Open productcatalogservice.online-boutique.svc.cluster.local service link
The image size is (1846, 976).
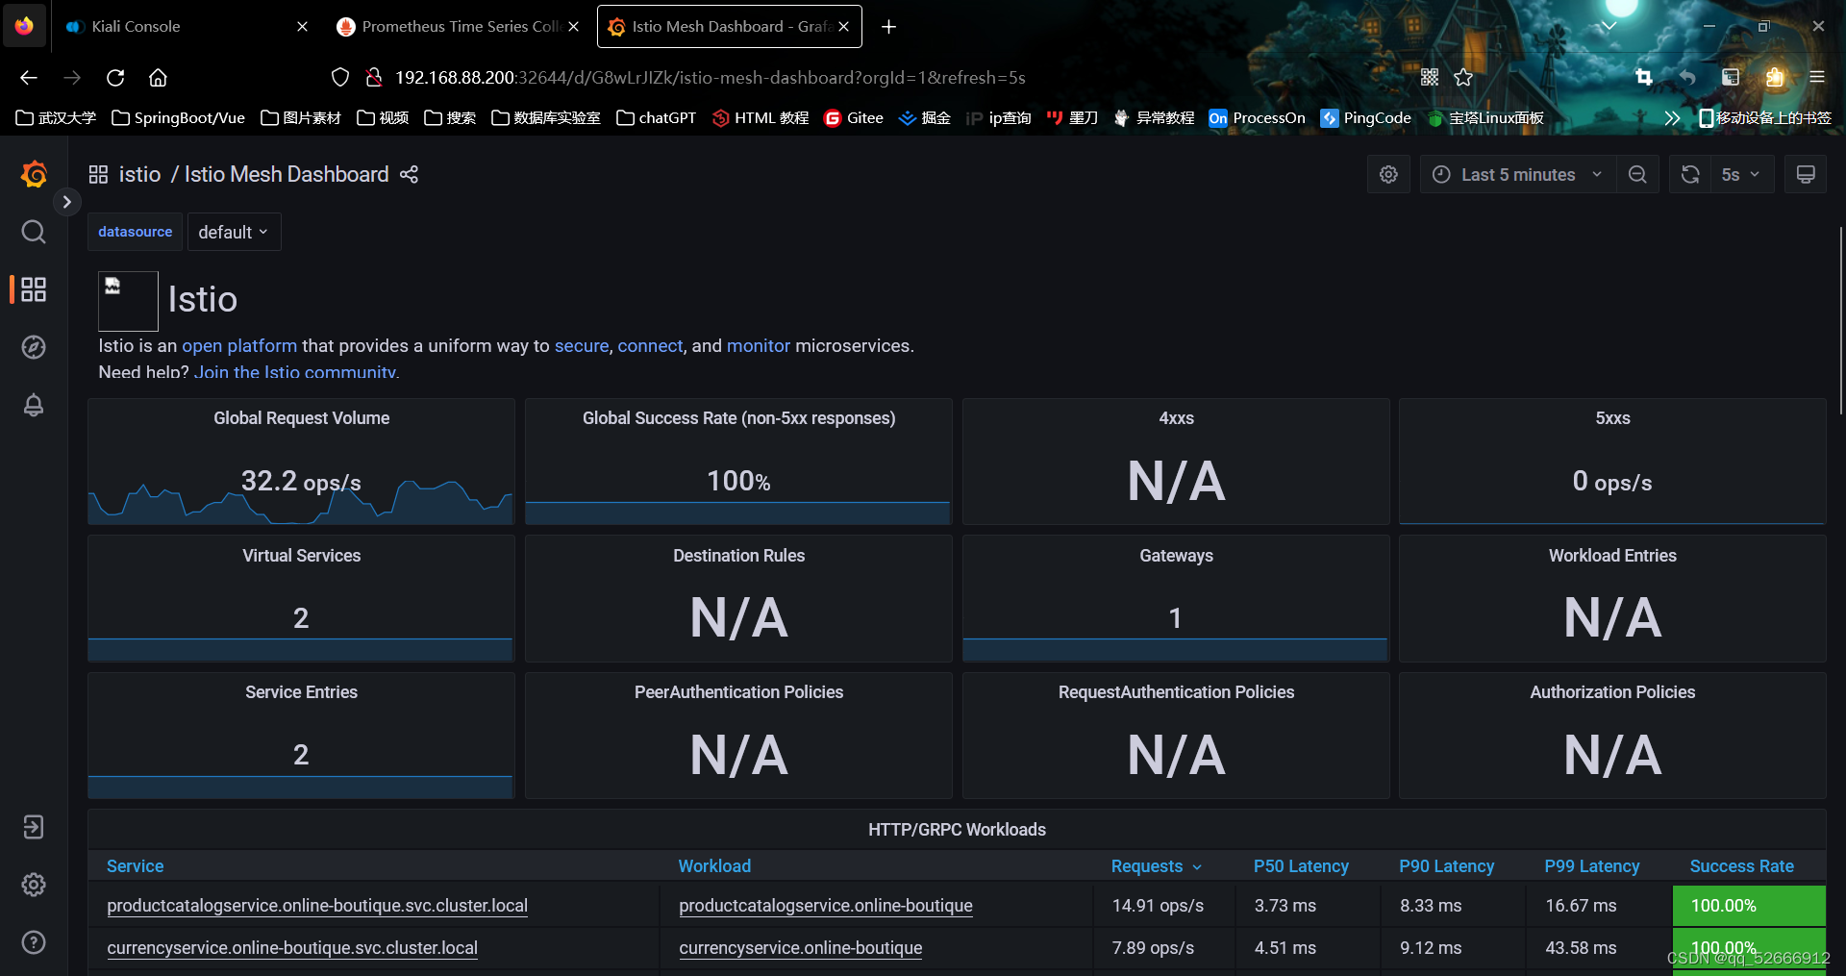point(317,906)
